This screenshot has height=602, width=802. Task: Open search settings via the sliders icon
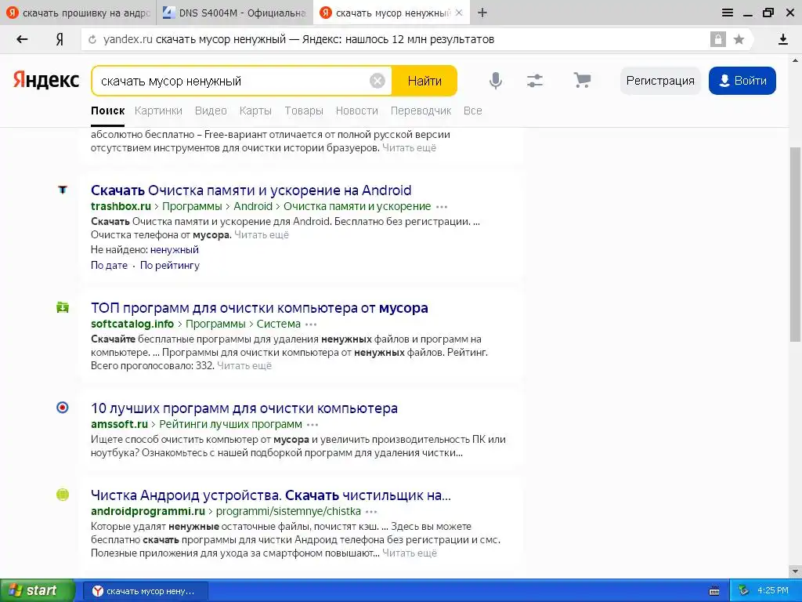point(534,81)
